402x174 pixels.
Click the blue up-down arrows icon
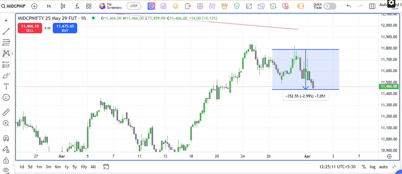(x=212, y=6)
